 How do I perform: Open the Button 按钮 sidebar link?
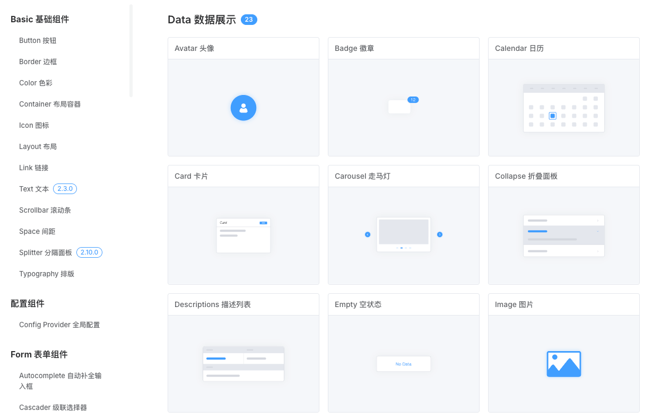(38, 40)
